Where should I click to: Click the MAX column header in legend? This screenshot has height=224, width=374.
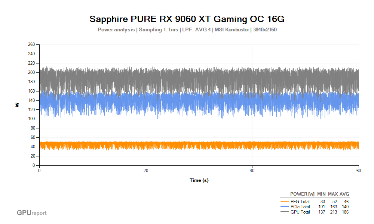(x=333, y=194)
